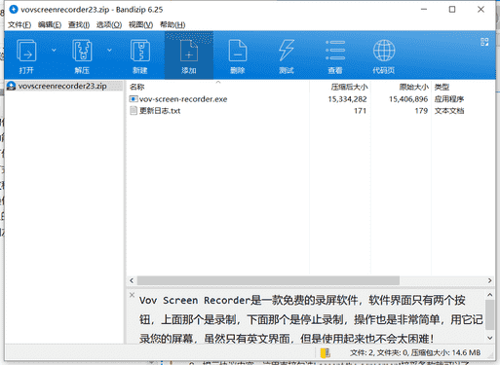Image resolution: width=500 pixels, height=365 pixels.
Task: Click the 应用程序 type cell
Action: 449,99
